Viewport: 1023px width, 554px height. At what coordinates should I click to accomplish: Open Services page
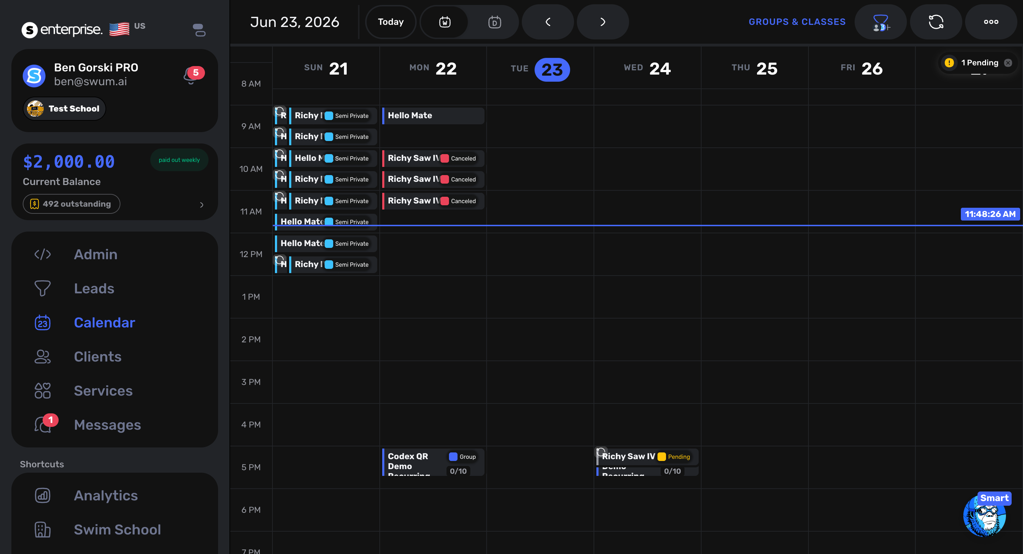[103, 391]
